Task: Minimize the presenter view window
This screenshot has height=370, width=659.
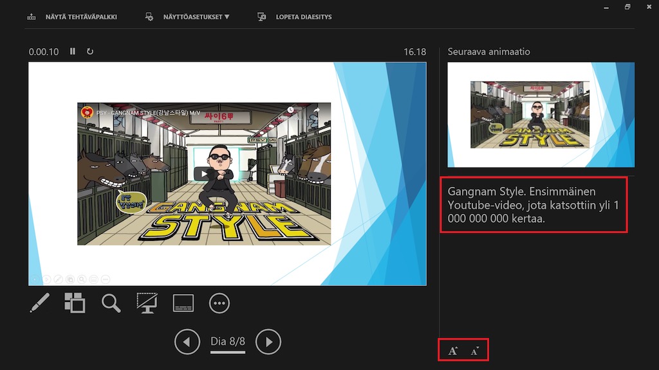Action: (x=606, y=7)
